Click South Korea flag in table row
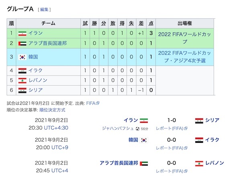Viewport: 241px width, 176px height. point(22,57)
